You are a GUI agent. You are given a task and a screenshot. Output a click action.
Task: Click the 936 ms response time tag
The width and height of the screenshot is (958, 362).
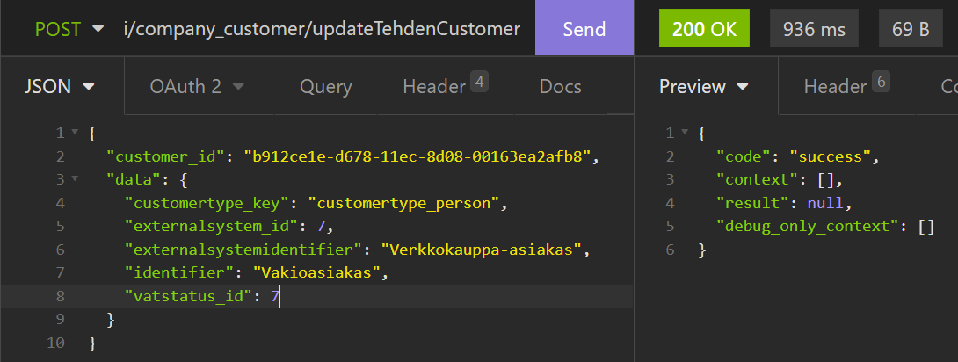click(x=814, y=29)
